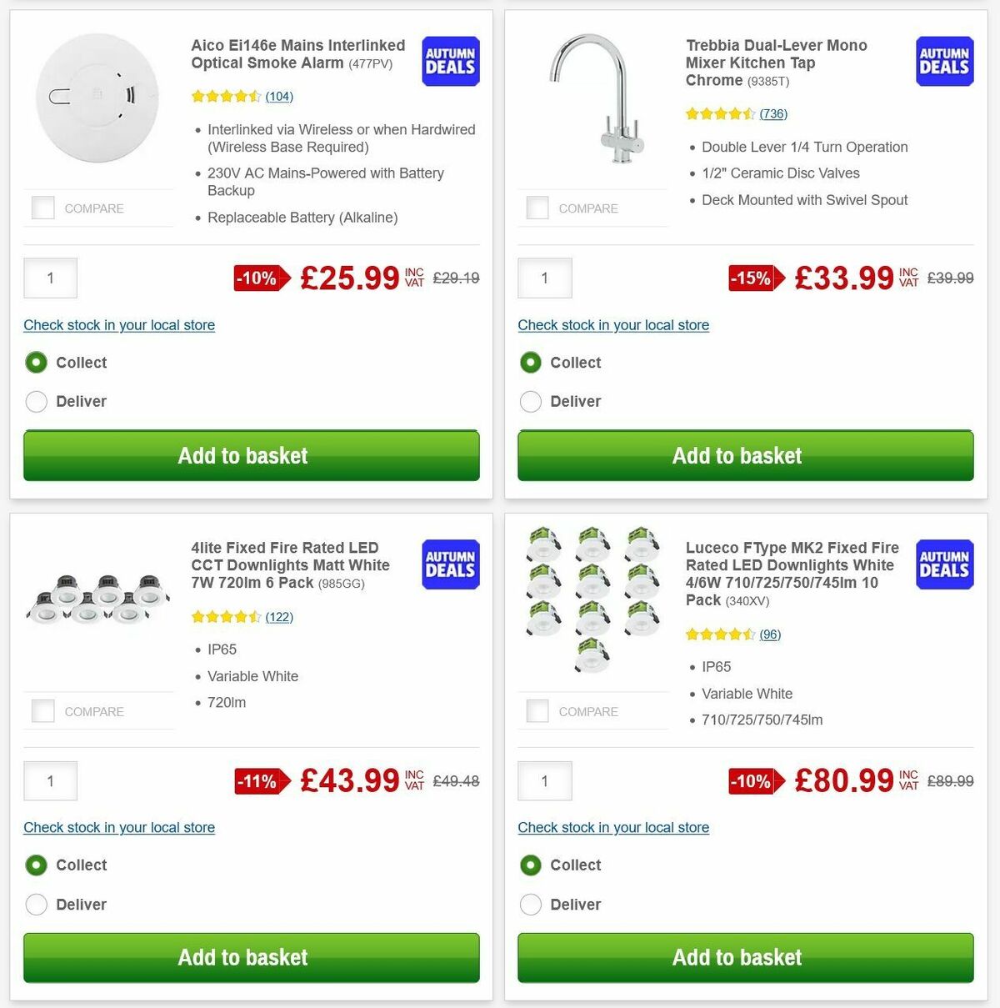Image resolution: width=1000 pixels, height=1008 pixels.
Task: Select Deliver for the Luceco downlights
Action: (x=531, y=904)
